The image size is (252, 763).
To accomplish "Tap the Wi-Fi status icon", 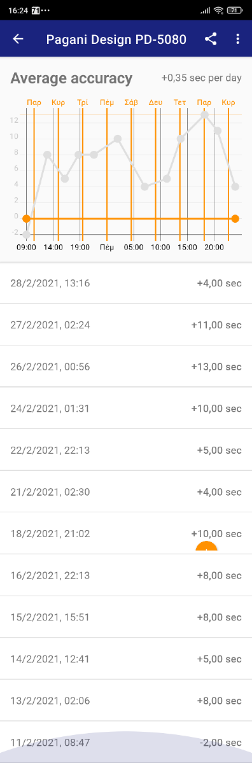I will tap(218, 10).
